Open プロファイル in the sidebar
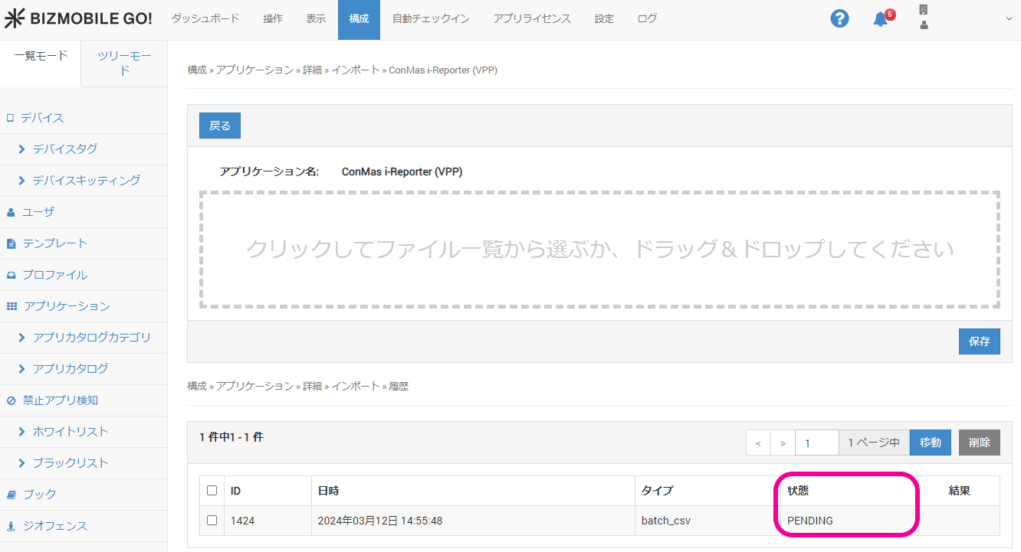The image size is (1021, 552). pos(54,275)
